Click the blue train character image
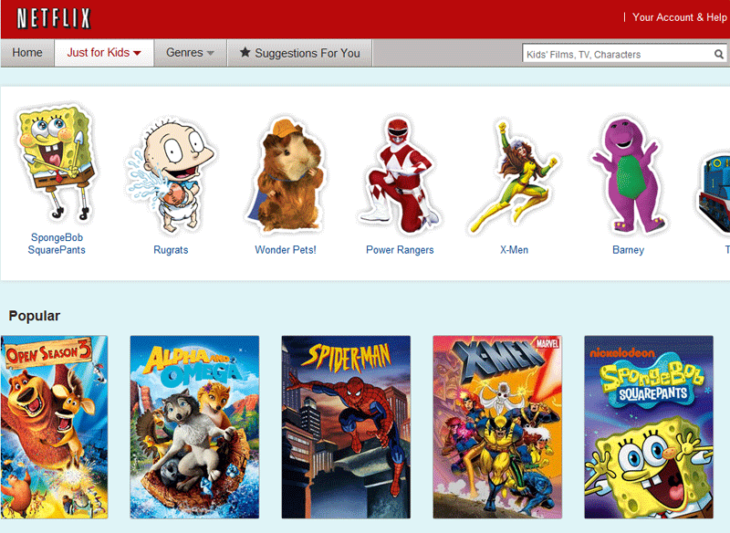 [x=714, y=193]
